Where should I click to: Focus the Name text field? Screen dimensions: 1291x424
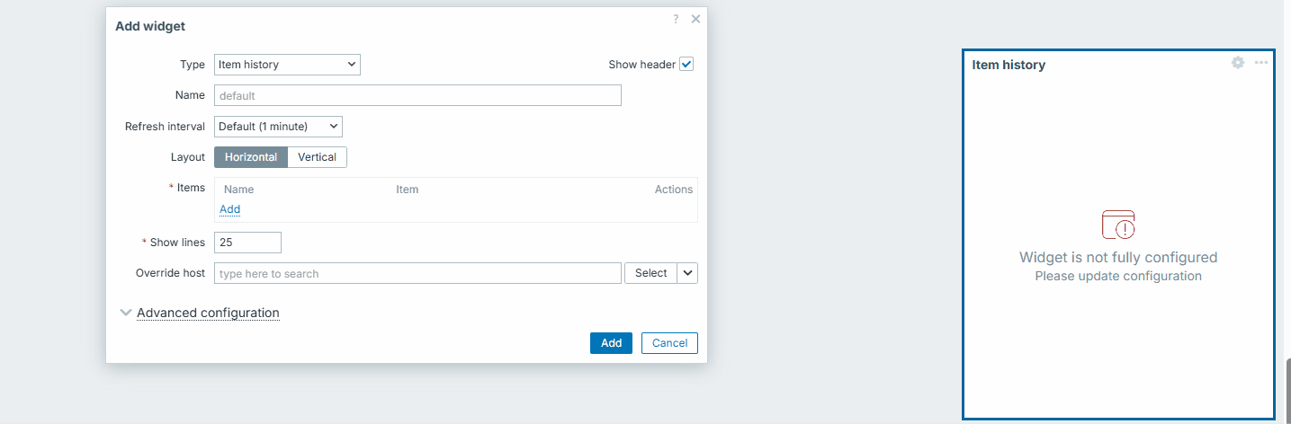click(417, 95)
